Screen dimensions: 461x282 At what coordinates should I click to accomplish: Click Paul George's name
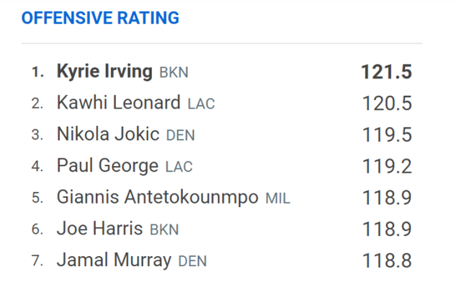tap(107, 166)
